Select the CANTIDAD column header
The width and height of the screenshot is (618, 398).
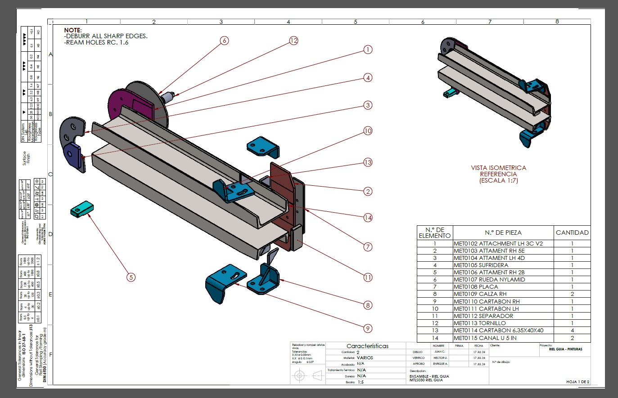pos(572,233)
